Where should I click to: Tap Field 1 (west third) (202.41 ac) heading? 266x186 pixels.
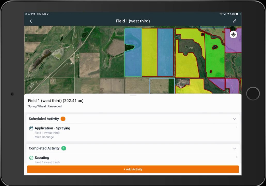tap(56, 101)
